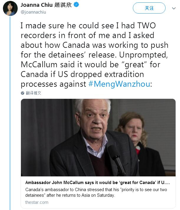Click 翻译推文 to translate tweet

33,93
